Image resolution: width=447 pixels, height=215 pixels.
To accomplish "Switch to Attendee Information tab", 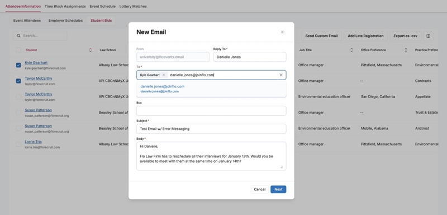I will 23,6.
